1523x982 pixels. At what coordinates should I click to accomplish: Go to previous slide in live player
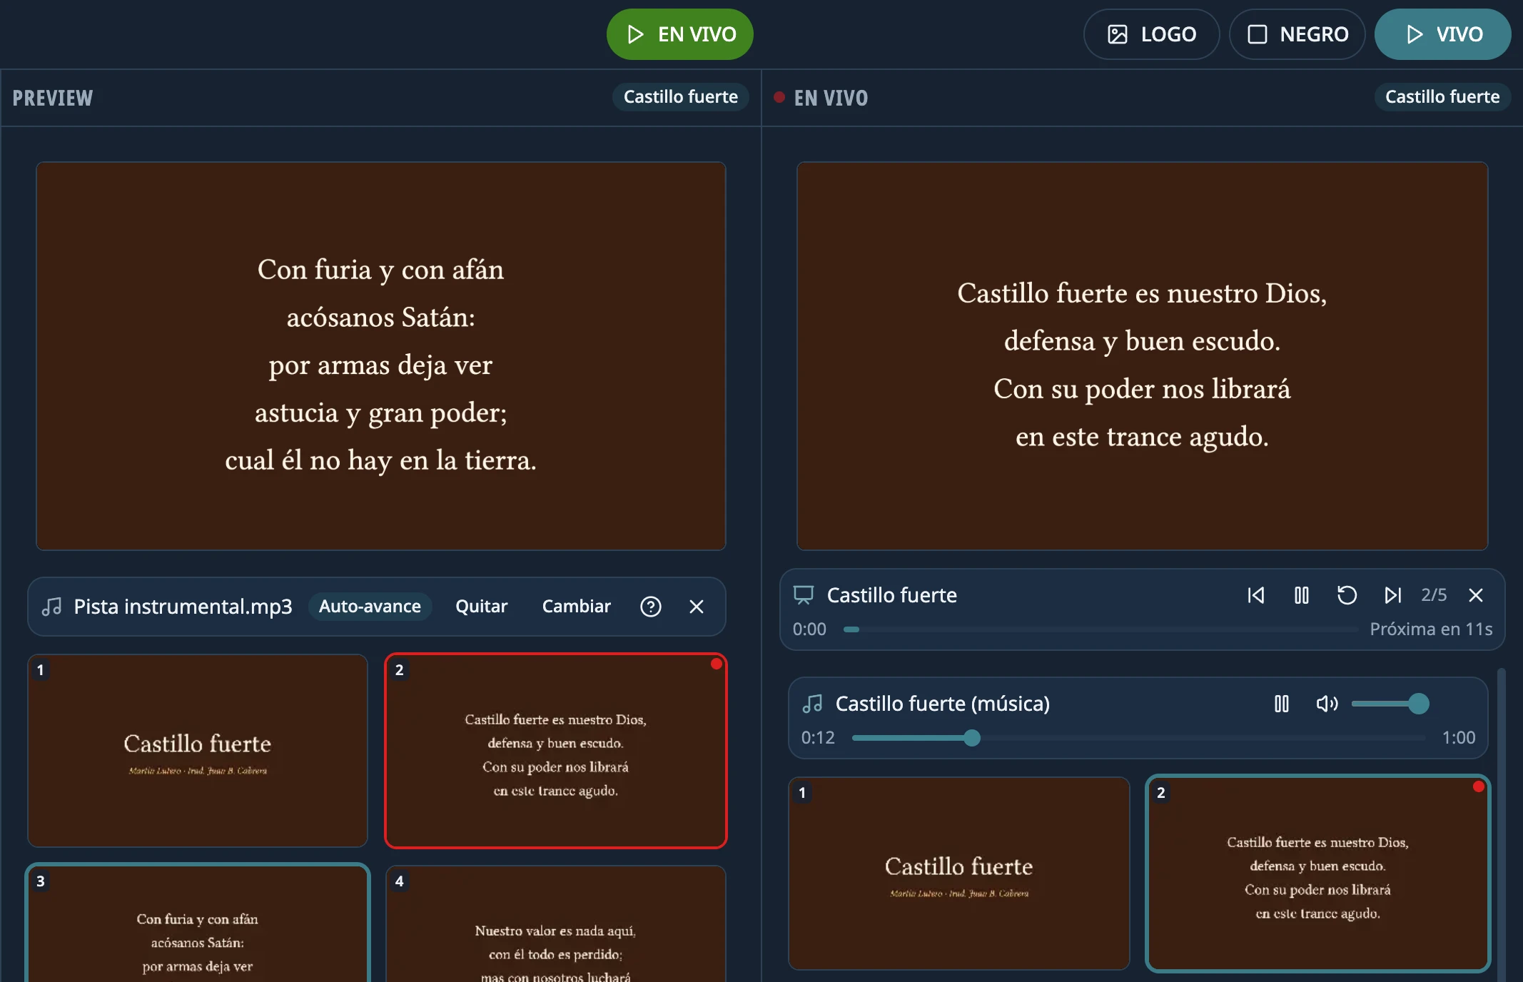(1256, 595)
